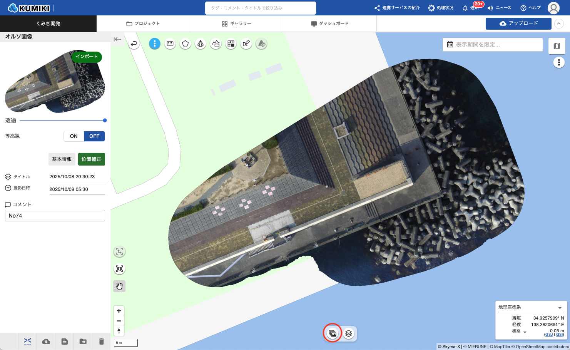Expand the 地理座標系 coordinate system dropdown
Screen dimensions: 570x350
pos(560,308)
